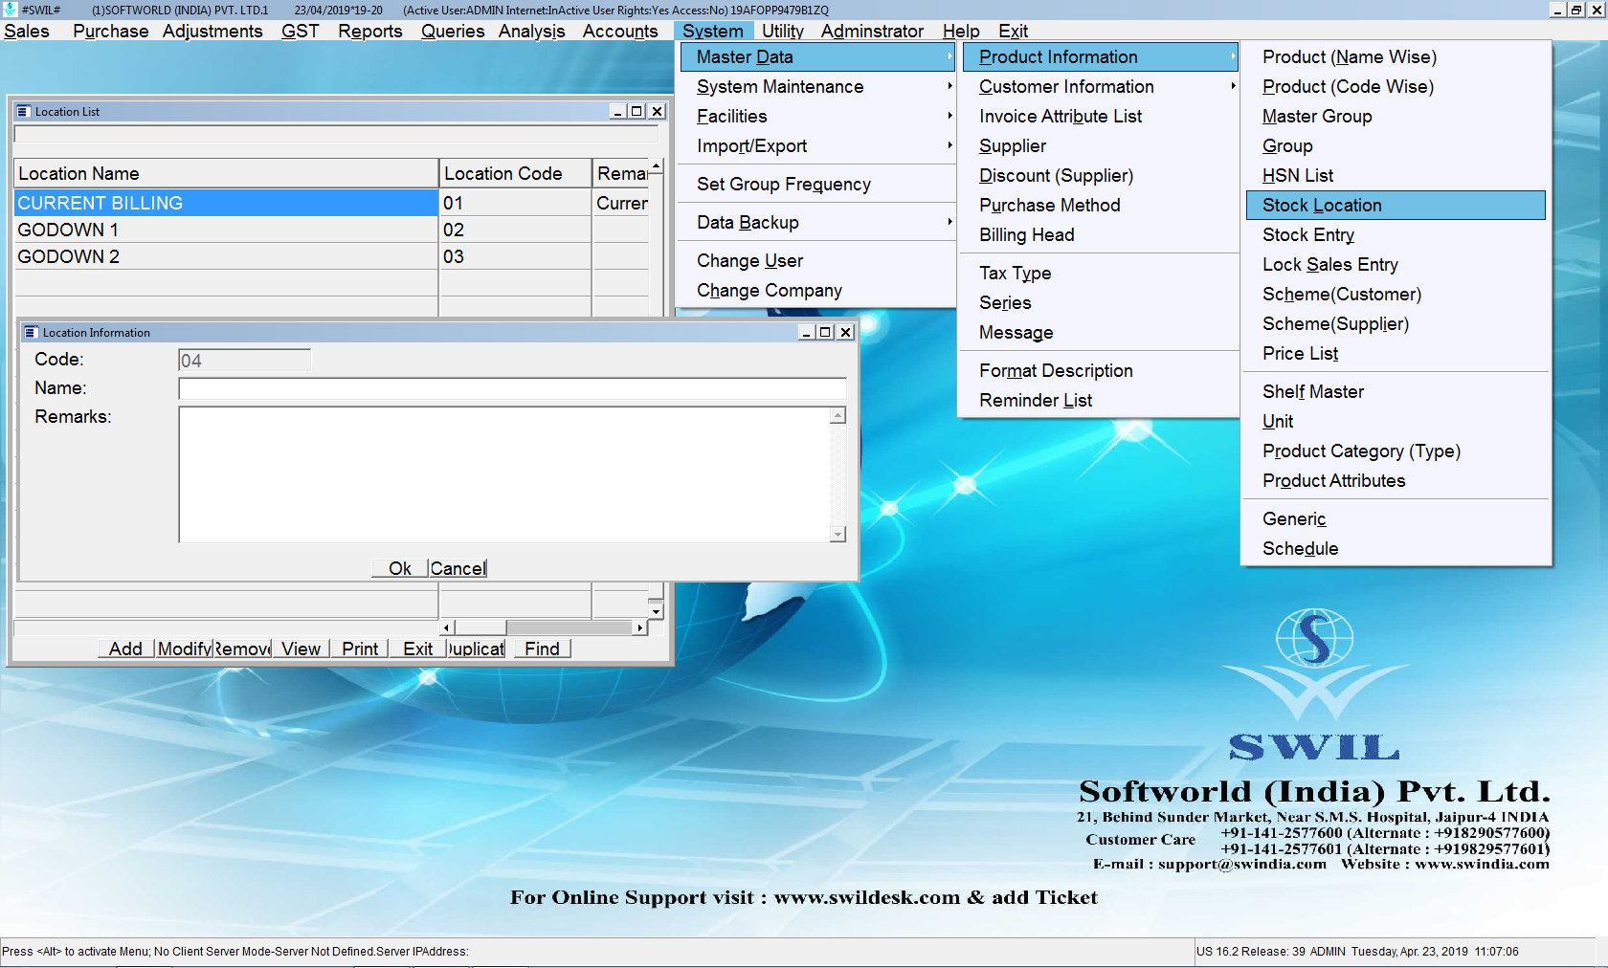The image size is (1608, 968).
Task: Open the Reports menu
Action: 369,32
